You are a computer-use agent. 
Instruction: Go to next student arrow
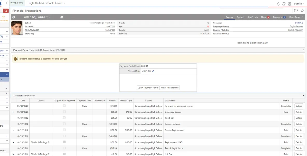(62, 17)
